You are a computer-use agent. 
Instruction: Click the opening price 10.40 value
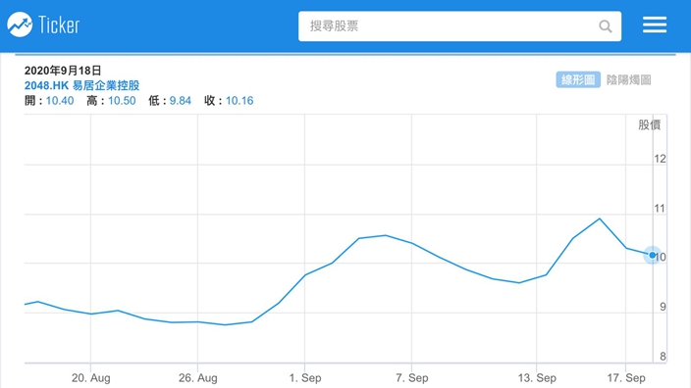coord(60,101)
